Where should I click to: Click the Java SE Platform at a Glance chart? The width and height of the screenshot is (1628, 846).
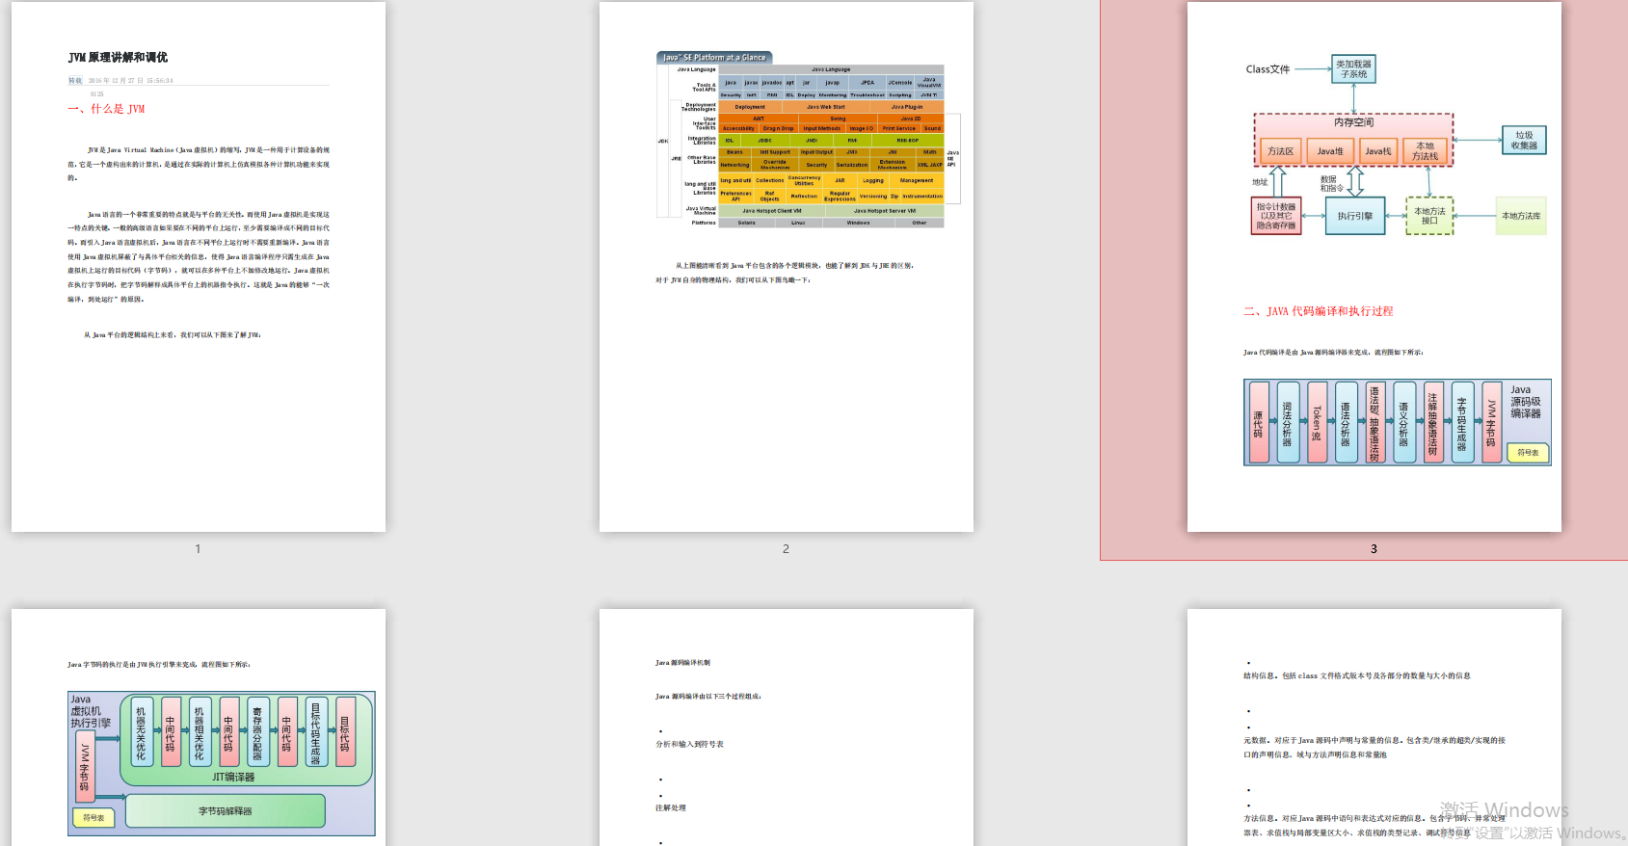(x=808, y=140)
